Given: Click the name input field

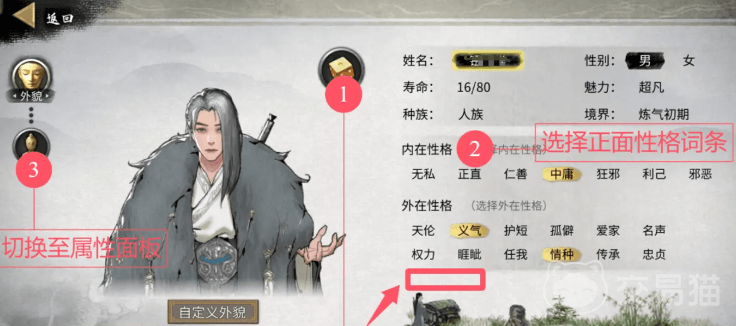Looking at the screenshot, I should tap(487, 60).
